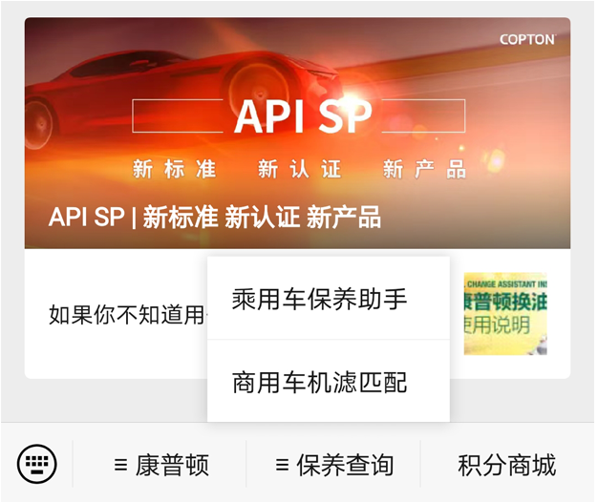Click the COPTON logo on the banner
The width and height of the screenshot is (598, 502).
[x=528, y=40]
